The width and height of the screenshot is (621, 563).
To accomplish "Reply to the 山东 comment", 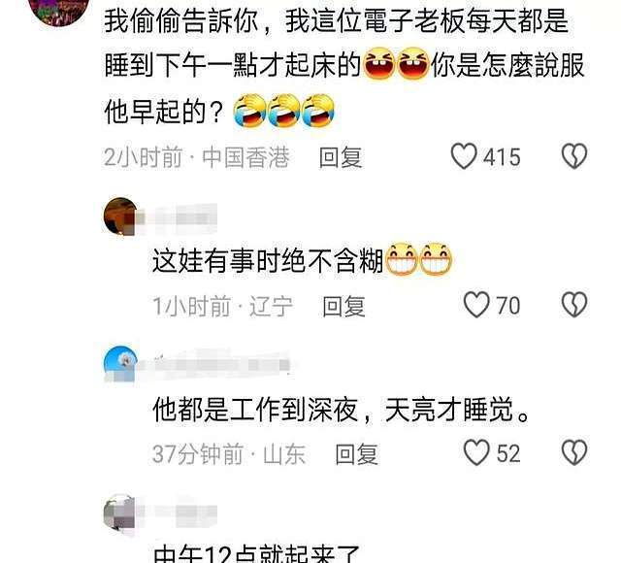I will [356, 454].
